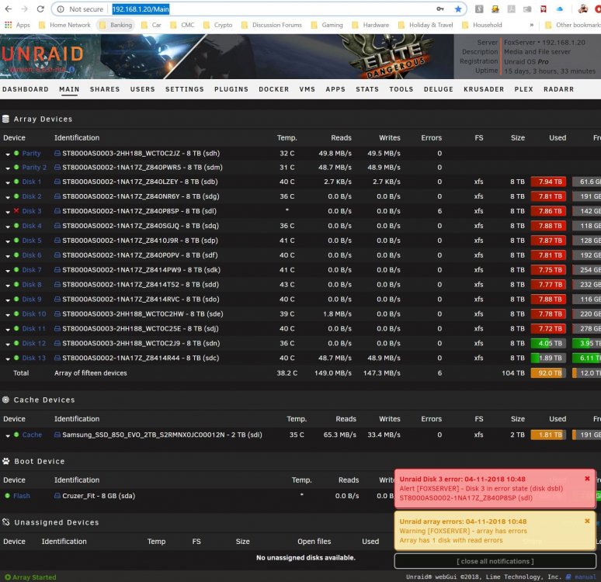Expand the Cache device dropdown arrow
The image size is (601, 582).
(x=8, y=435)
